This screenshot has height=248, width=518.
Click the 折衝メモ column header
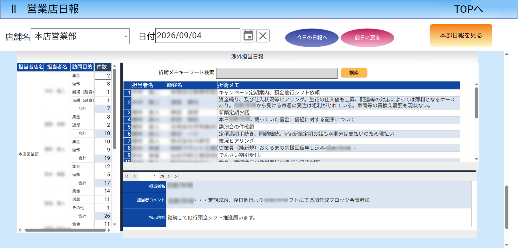(x=339, y=85)
